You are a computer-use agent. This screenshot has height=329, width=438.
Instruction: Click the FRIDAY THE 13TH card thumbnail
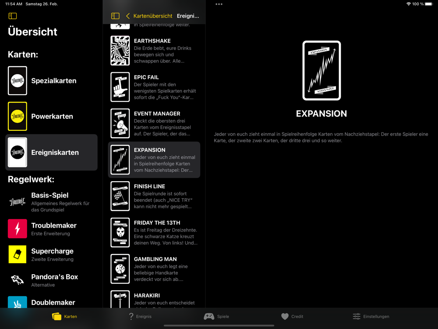coord(120,232)
